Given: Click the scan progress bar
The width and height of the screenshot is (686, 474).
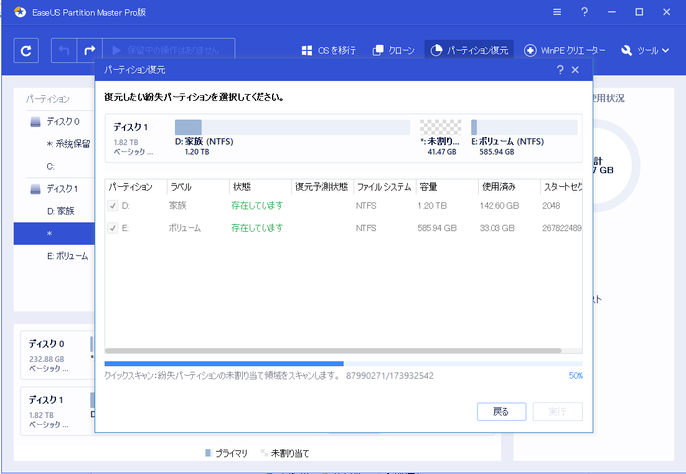Looking at the screenshot, I should pos(344,364).
